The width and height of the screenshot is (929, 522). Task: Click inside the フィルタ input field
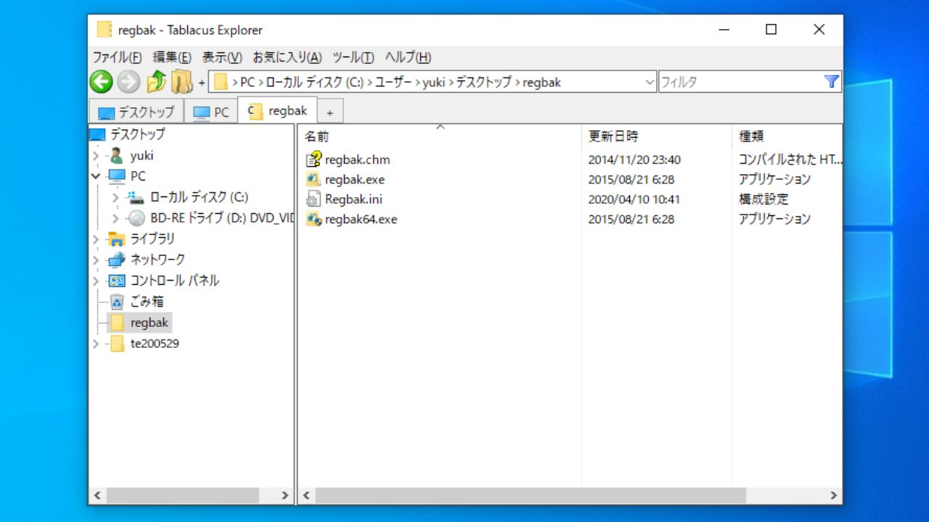[x=740, y=82]
